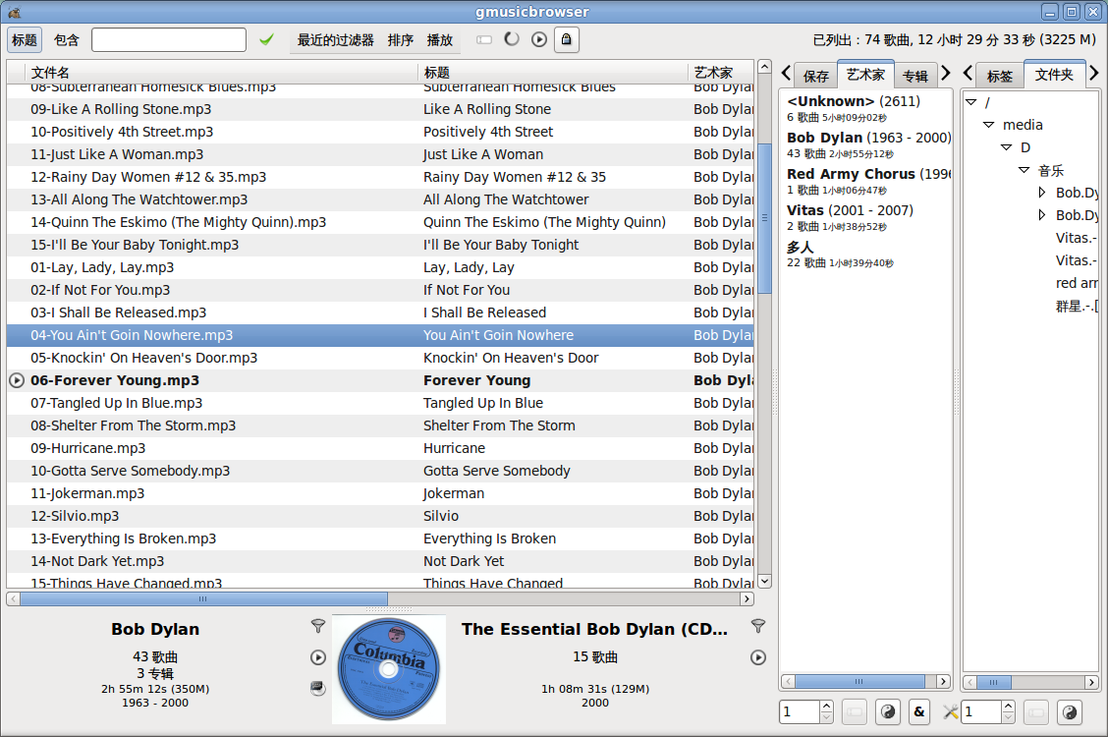Click the folder pane horizontal scrollbar
This screenshot has width=1108, height=737.
point(994,682)
